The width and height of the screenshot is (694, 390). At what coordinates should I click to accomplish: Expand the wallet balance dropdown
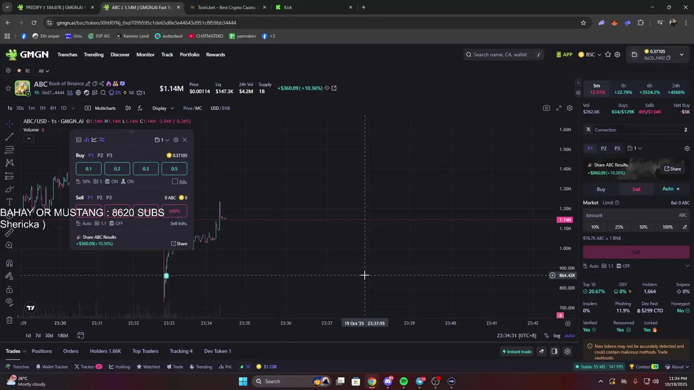pos(682,55)
